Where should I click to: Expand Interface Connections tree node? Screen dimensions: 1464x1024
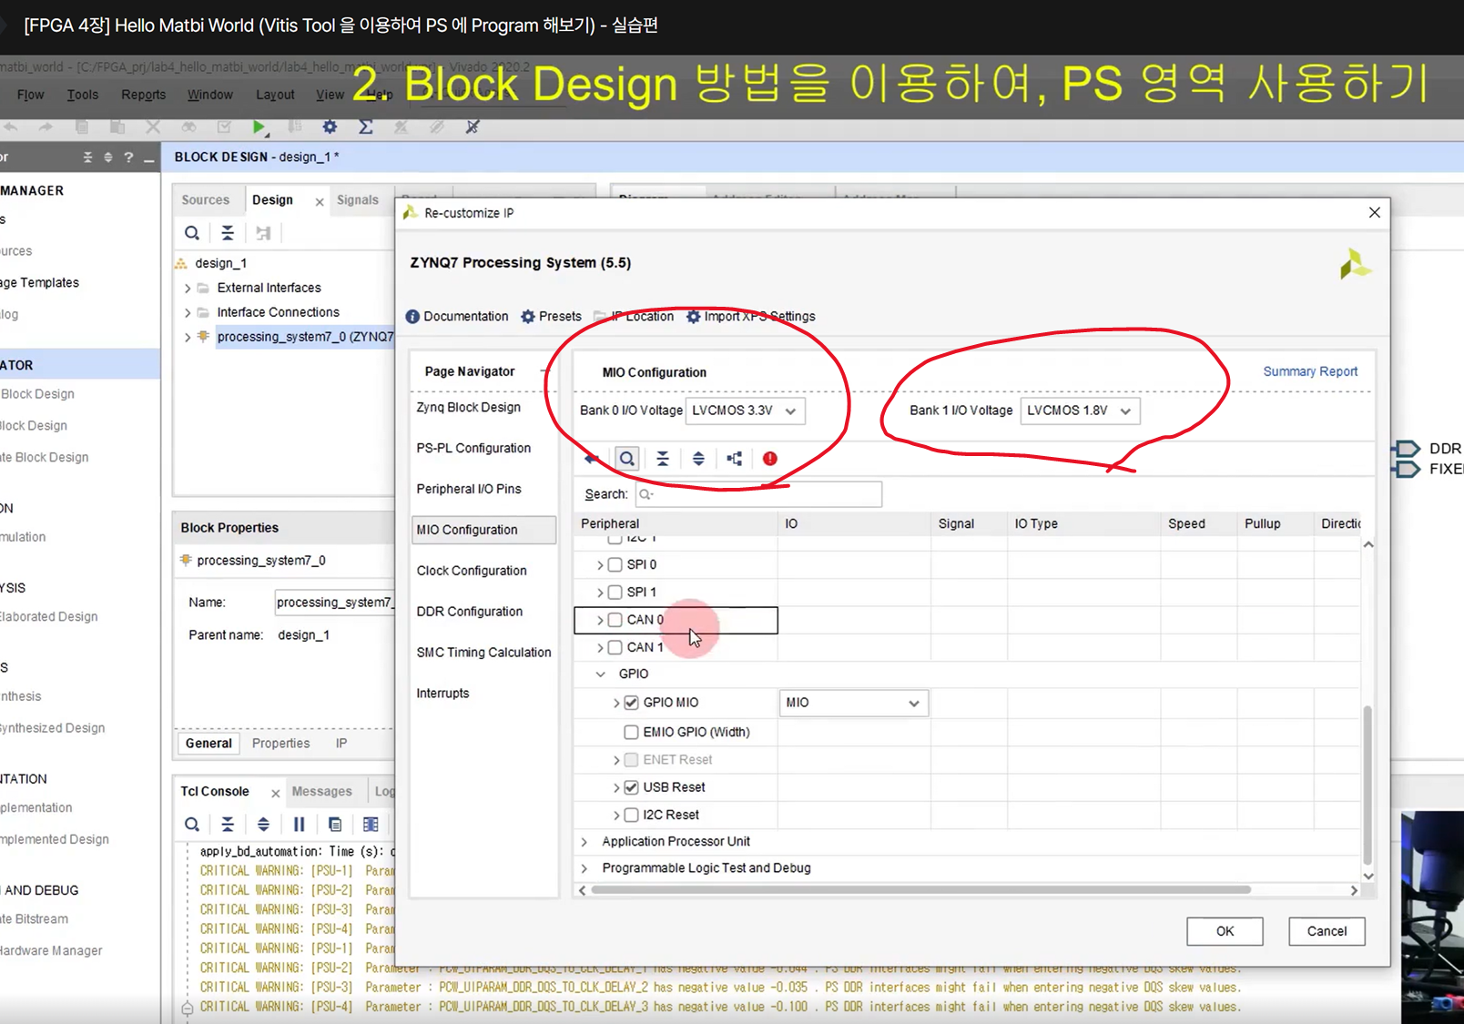[188, 313]
